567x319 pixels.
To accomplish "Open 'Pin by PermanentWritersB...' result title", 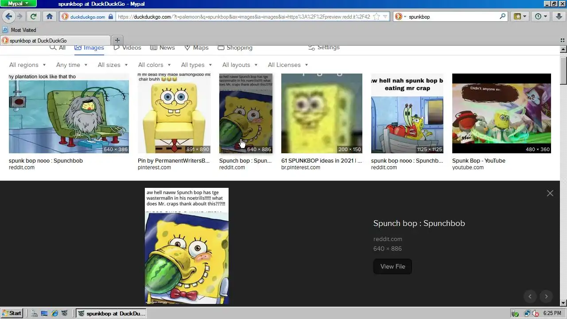I will pos(174,161).
